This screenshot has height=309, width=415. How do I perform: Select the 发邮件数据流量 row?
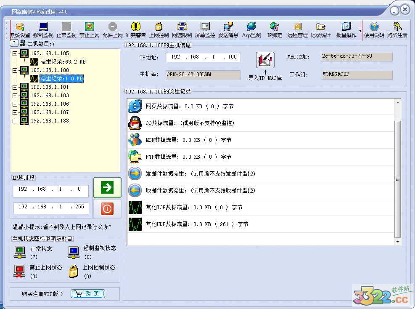click(261, 173)
